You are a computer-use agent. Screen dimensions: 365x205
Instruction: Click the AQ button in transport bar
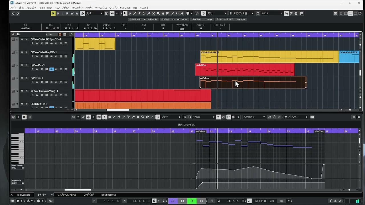tap(50, 201)
